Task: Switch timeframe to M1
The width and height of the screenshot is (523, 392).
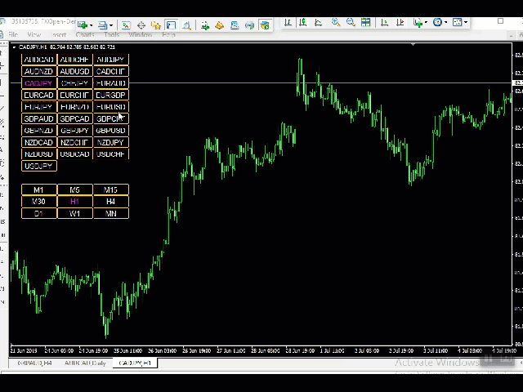Action: (x=39, y=189)
